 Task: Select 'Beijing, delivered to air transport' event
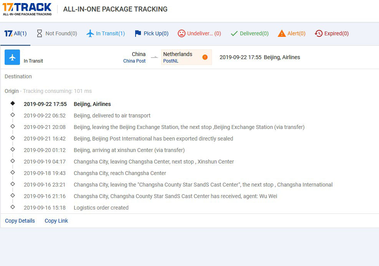(x=112, y=116)
